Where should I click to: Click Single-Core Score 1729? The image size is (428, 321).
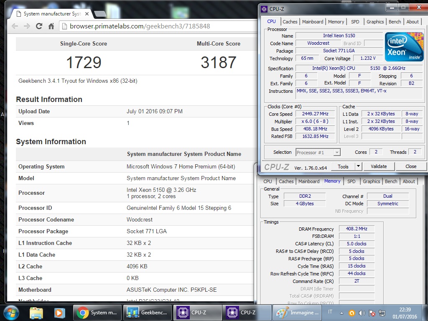click(x=84, y=63)
